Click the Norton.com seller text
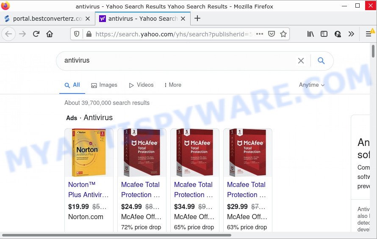 [86, 217]
